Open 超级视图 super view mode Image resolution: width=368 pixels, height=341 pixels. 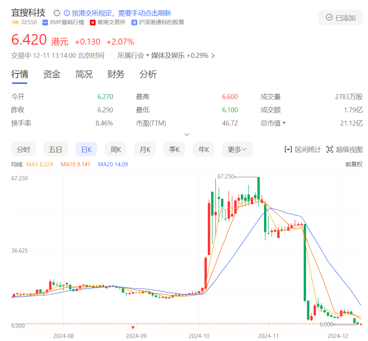[345, 150]
